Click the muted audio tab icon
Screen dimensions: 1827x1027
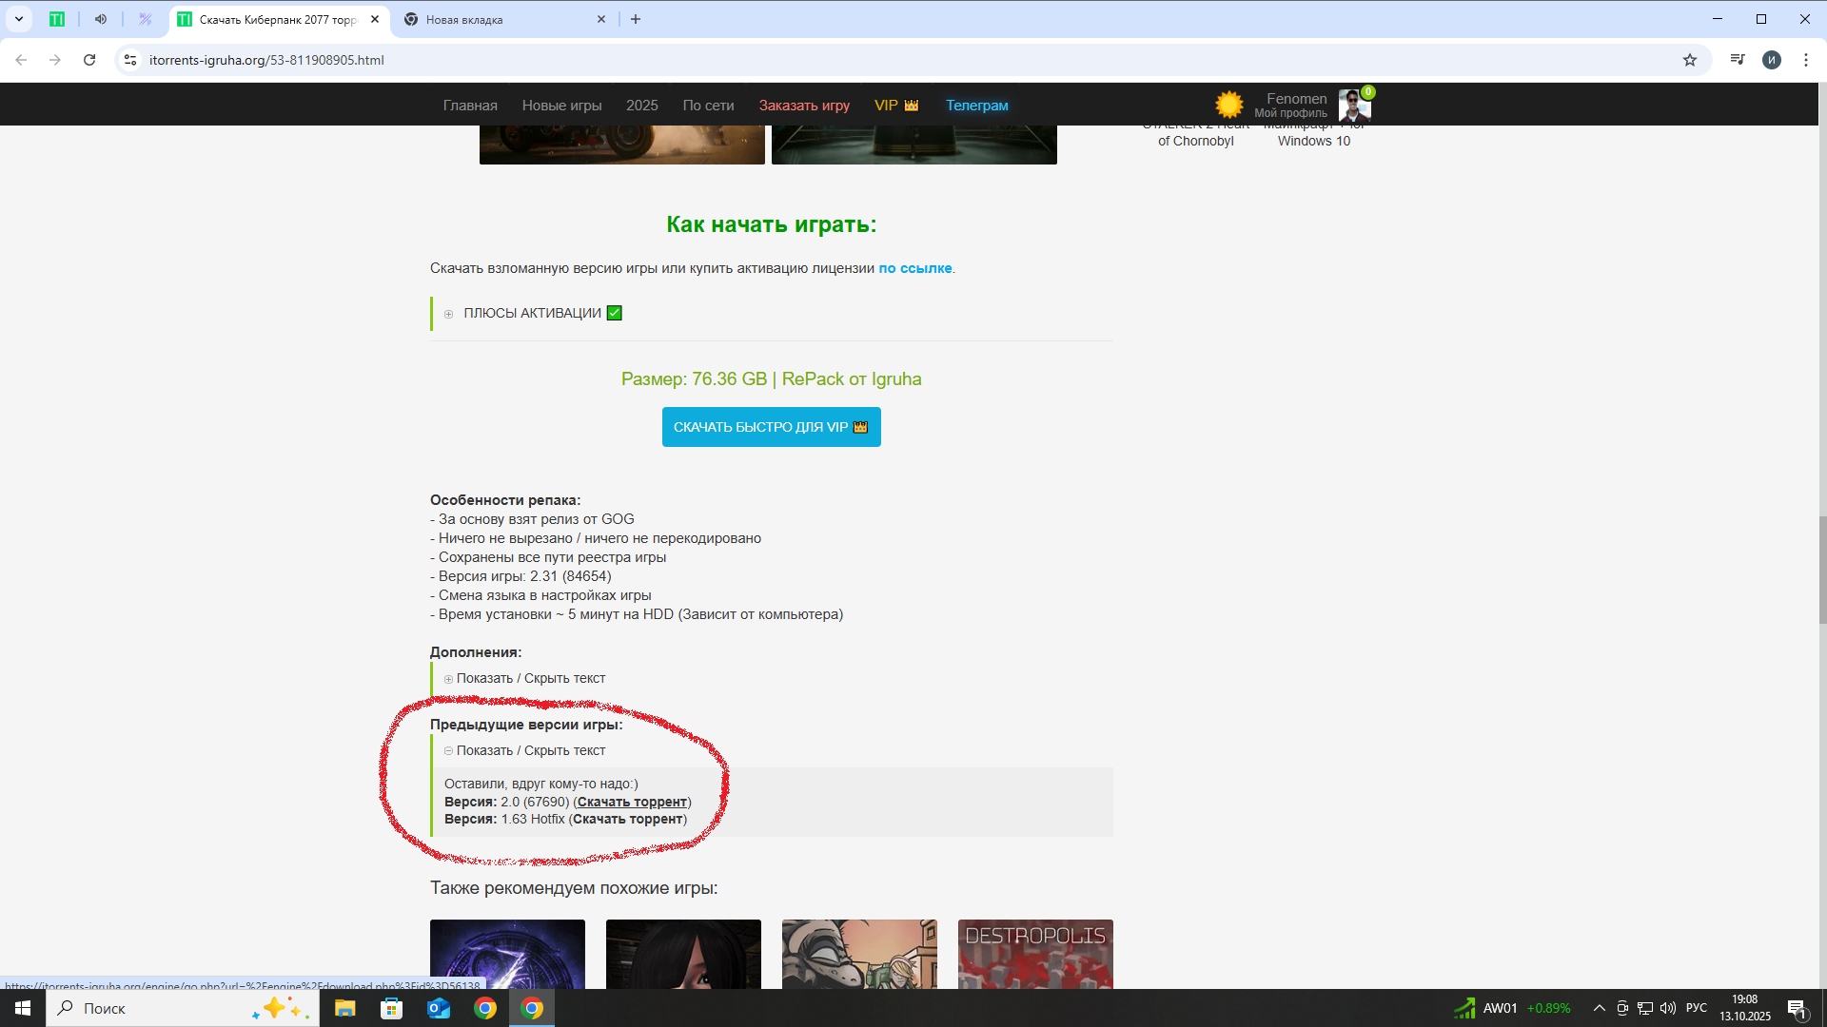(101, 19)
